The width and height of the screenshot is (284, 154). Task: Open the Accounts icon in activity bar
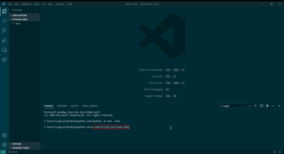[x=4, y=135]
